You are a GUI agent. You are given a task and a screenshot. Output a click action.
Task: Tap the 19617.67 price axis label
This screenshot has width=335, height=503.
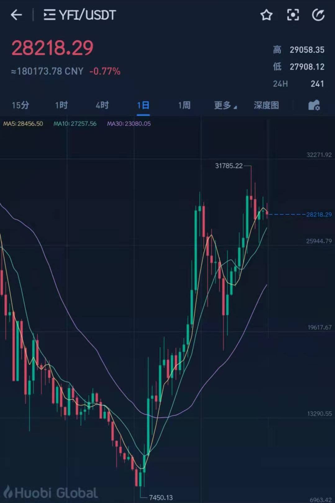click(x=319, y=327)
